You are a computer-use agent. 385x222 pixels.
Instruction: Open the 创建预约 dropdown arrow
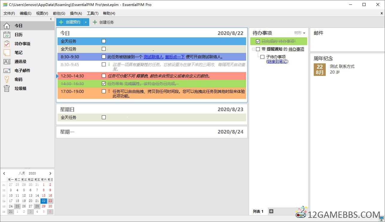point(86,22)
